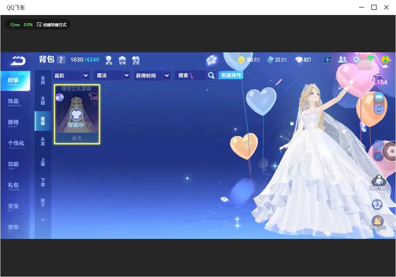
Task: Select the 鞋子 shoes subcategory
Action: [x=43, y=203]
